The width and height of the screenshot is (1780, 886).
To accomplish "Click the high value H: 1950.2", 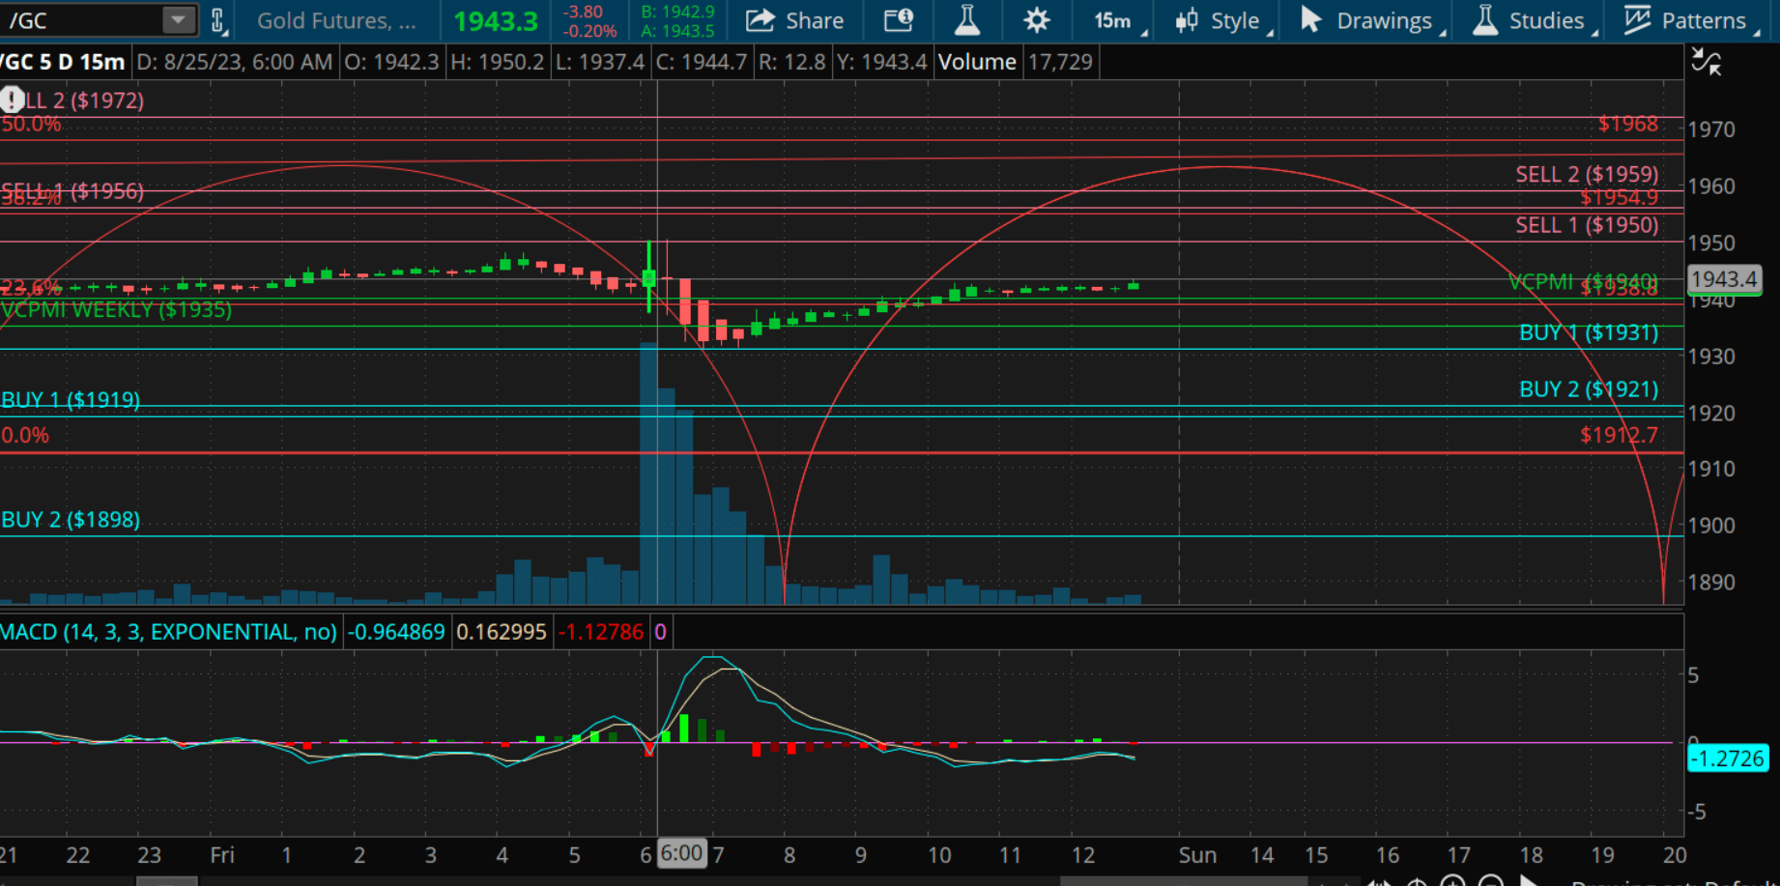I will (497, 62).
